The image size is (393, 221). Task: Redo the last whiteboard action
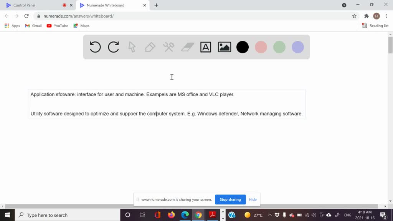click(113, 47)
